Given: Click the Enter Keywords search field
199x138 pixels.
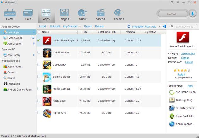Looking at the screenshot, I should (185, 27).
